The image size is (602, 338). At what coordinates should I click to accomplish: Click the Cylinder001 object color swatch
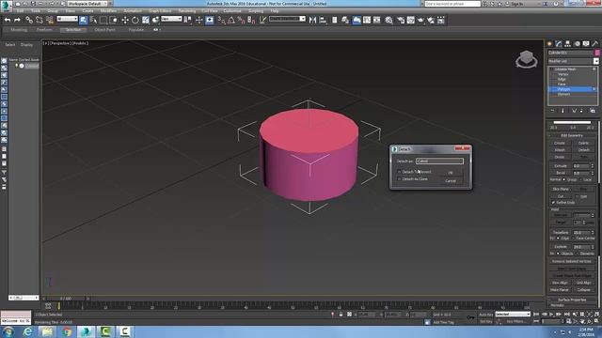pyautogui.click(x=597, y=53)
